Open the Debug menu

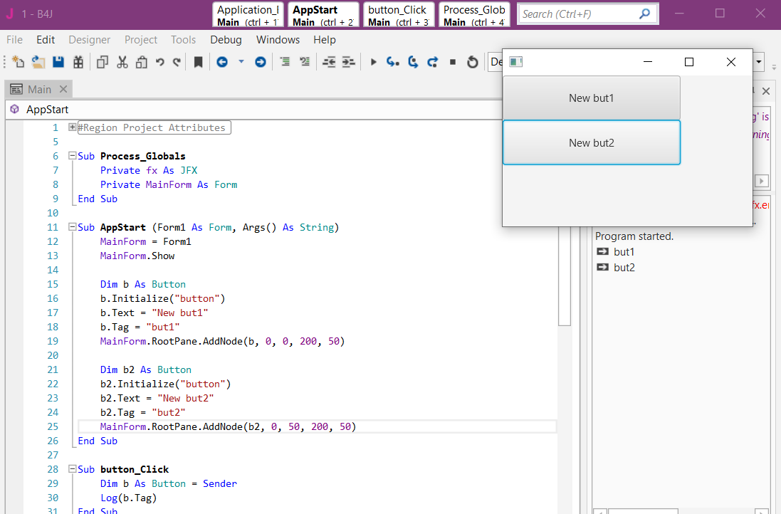point(226,40)
